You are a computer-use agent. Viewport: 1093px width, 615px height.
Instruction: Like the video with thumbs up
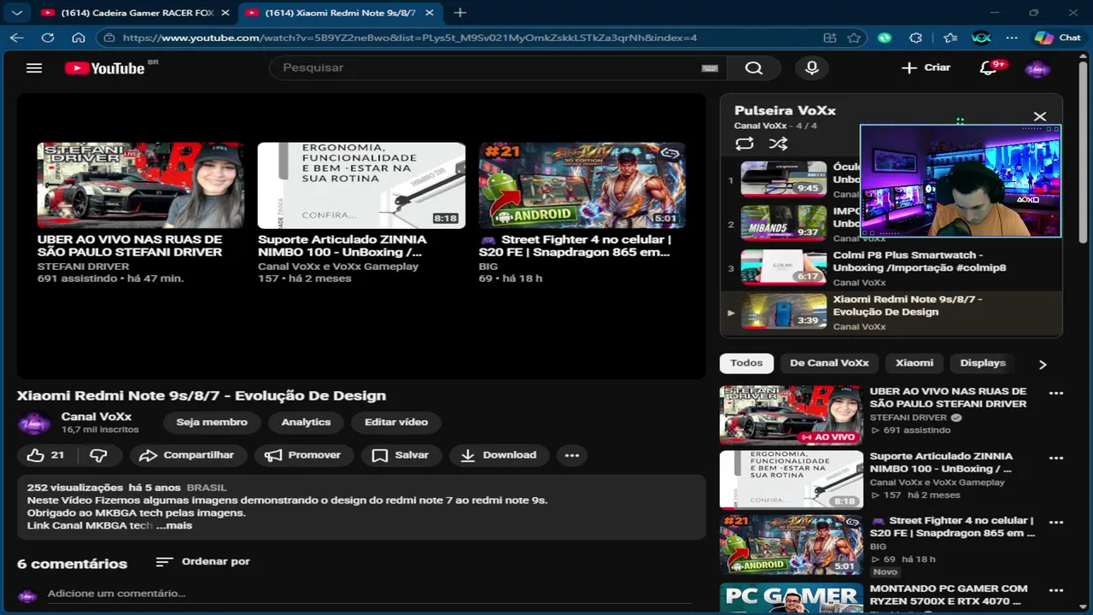pos(46,455)
